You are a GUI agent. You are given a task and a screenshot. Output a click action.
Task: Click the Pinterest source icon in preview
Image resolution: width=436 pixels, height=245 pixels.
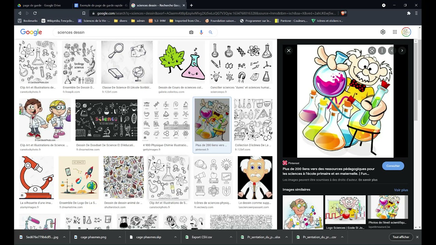285,163
